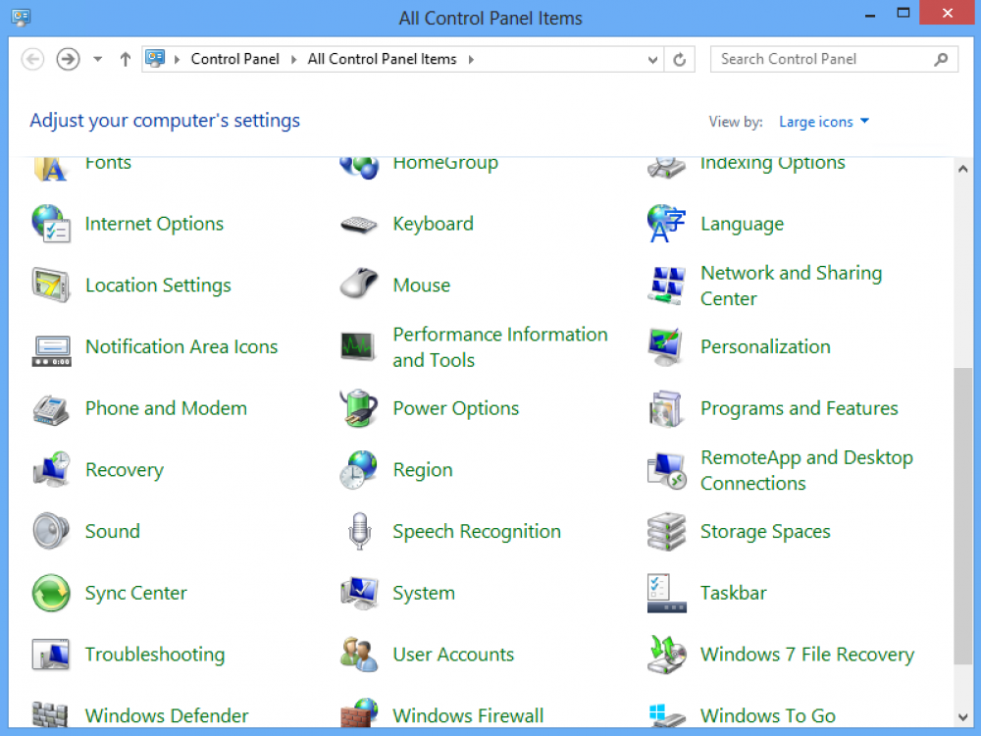
Task: Open the Location Settings map icon
Action: [51, 285]
